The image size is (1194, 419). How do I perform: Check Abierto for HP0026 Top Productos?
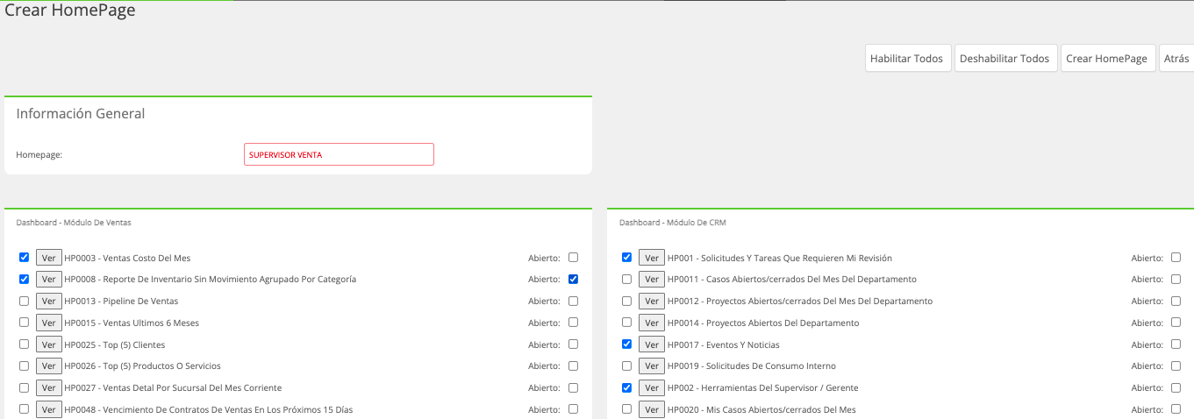(573, 366)
